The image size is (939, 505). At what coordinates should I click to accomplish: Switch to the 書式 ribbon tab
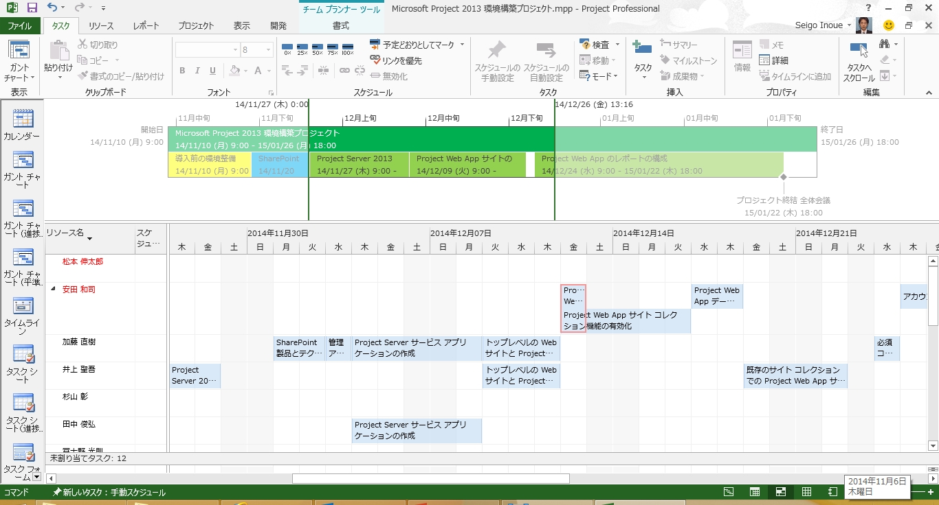[341, 25]
